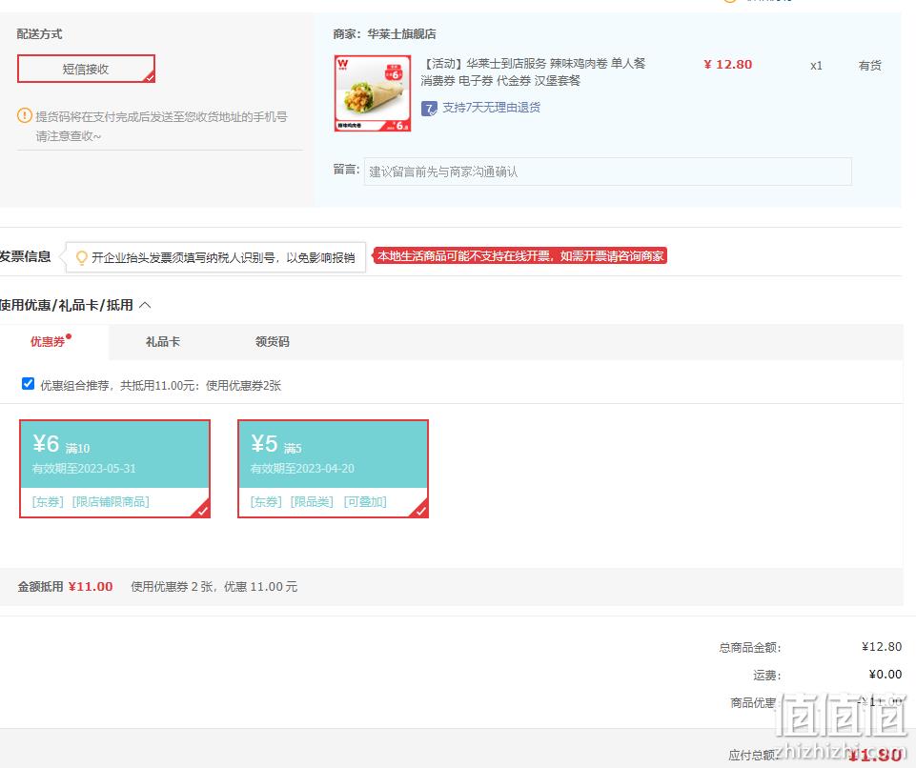The image size is (916, 768).
Task: Click the x1 quantity text
Action: pos(816,66)
